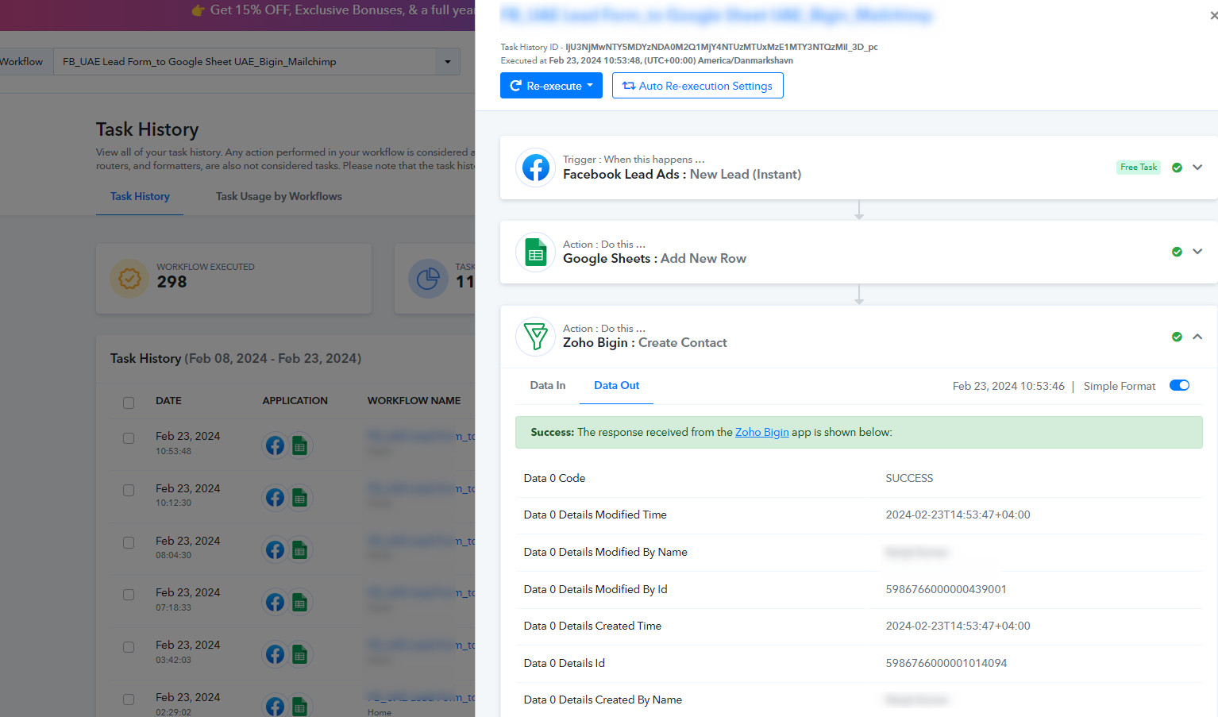
Task: Click the Free Task badge
Action: [x=1139, y=168]
